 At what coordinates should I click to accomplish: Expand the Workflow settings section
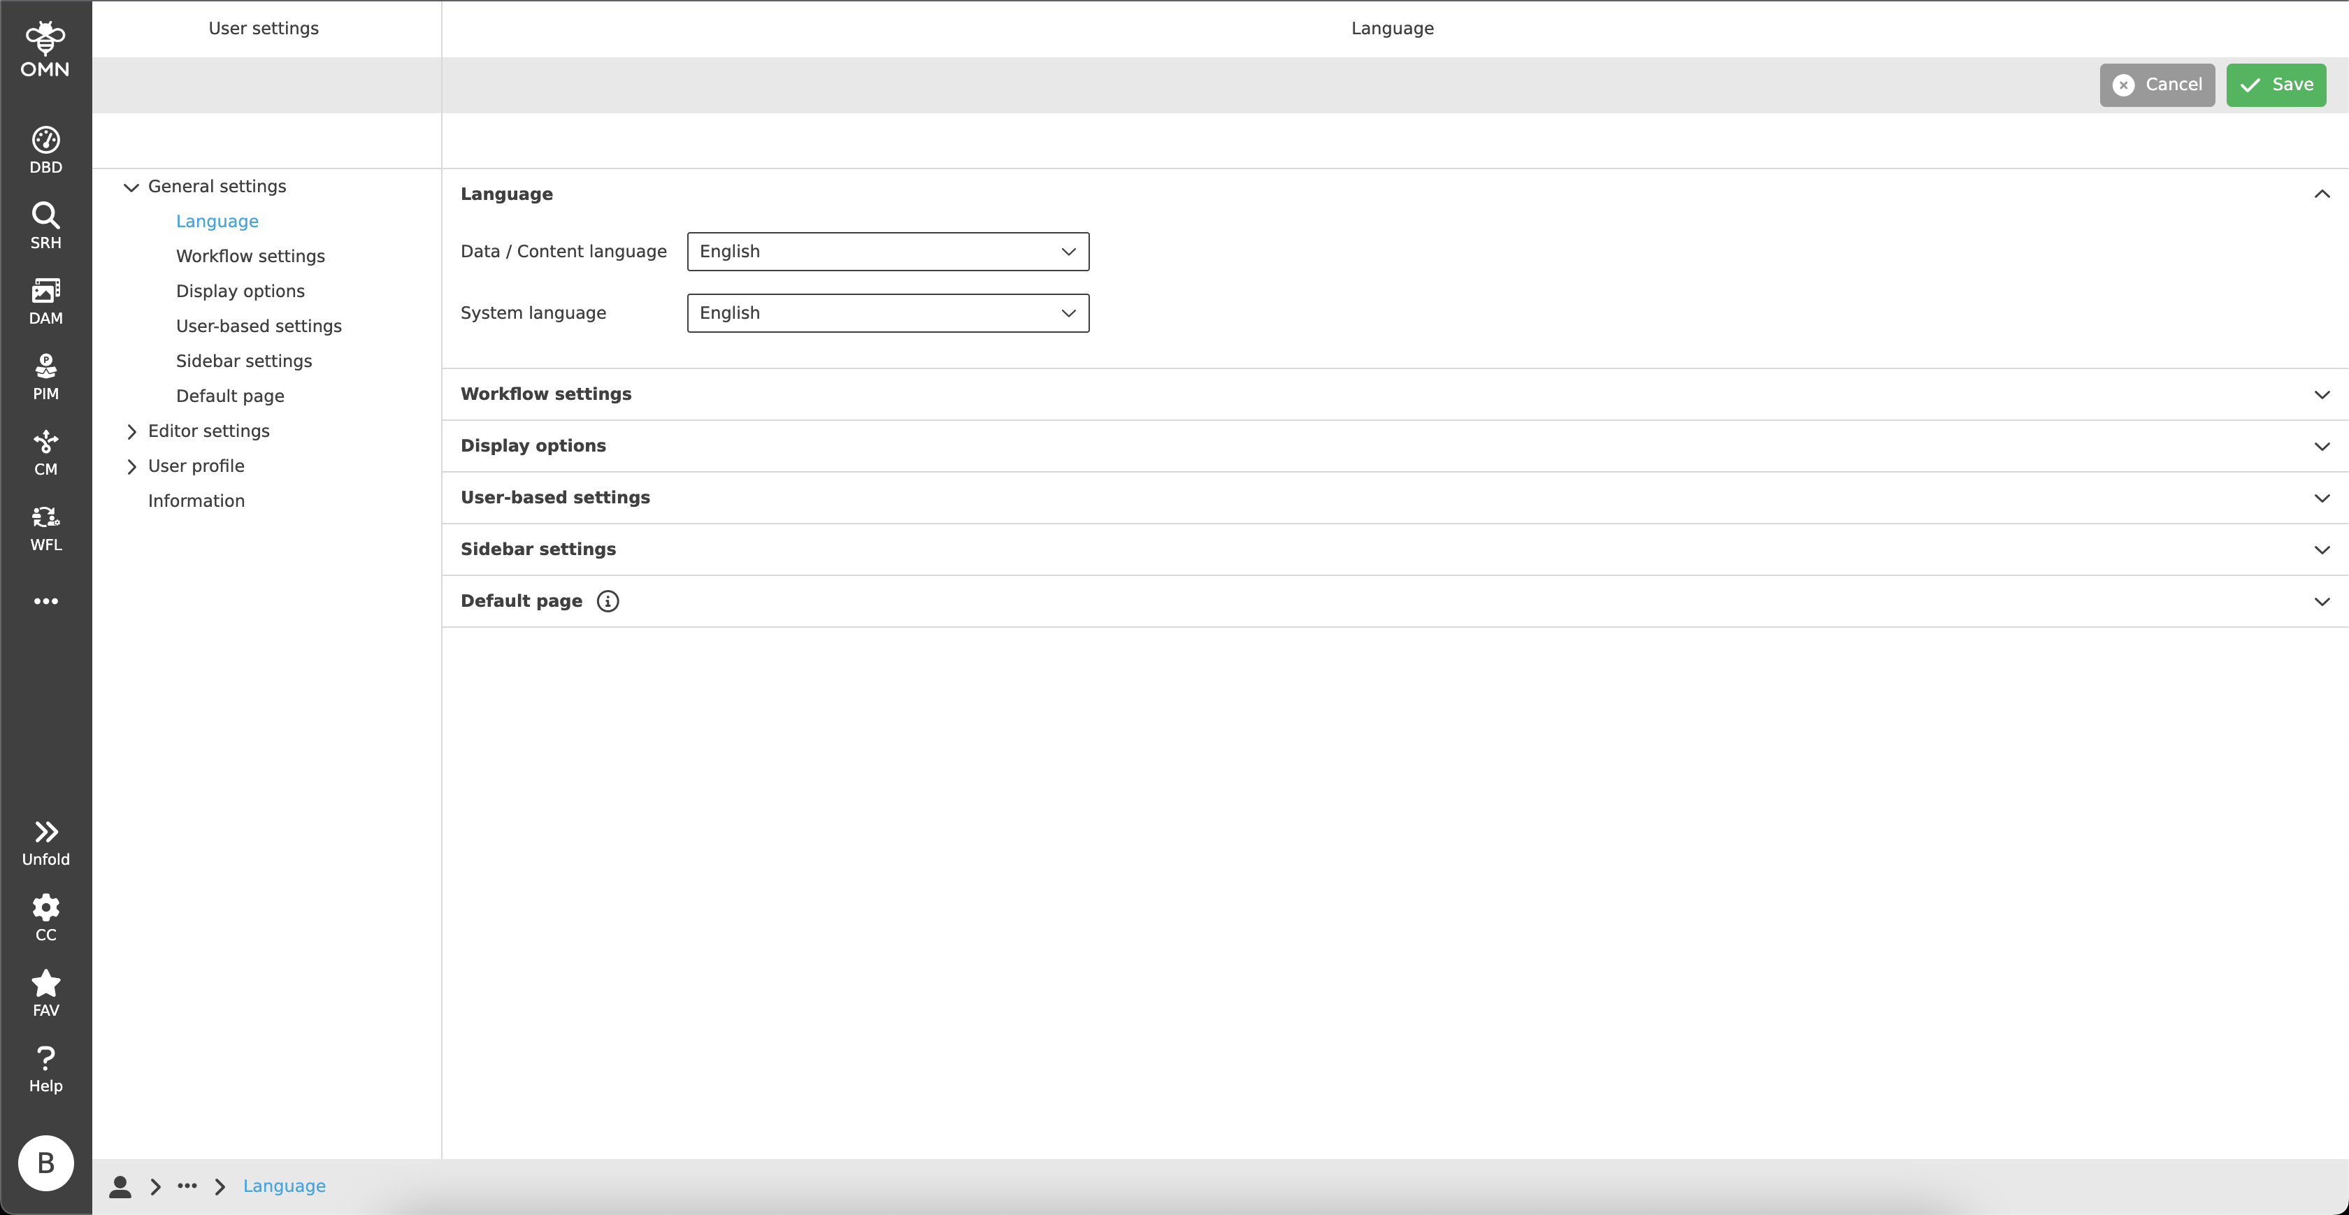(2322, 394)
